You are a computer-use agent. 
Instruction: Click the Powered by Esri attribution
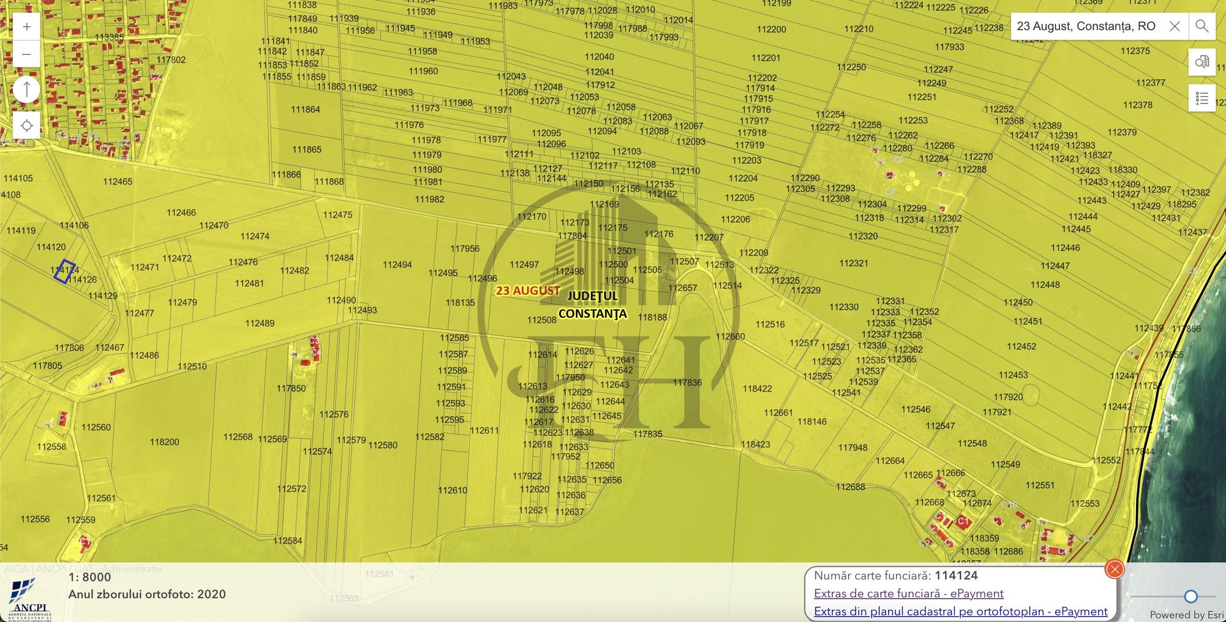click(1186, 614)
